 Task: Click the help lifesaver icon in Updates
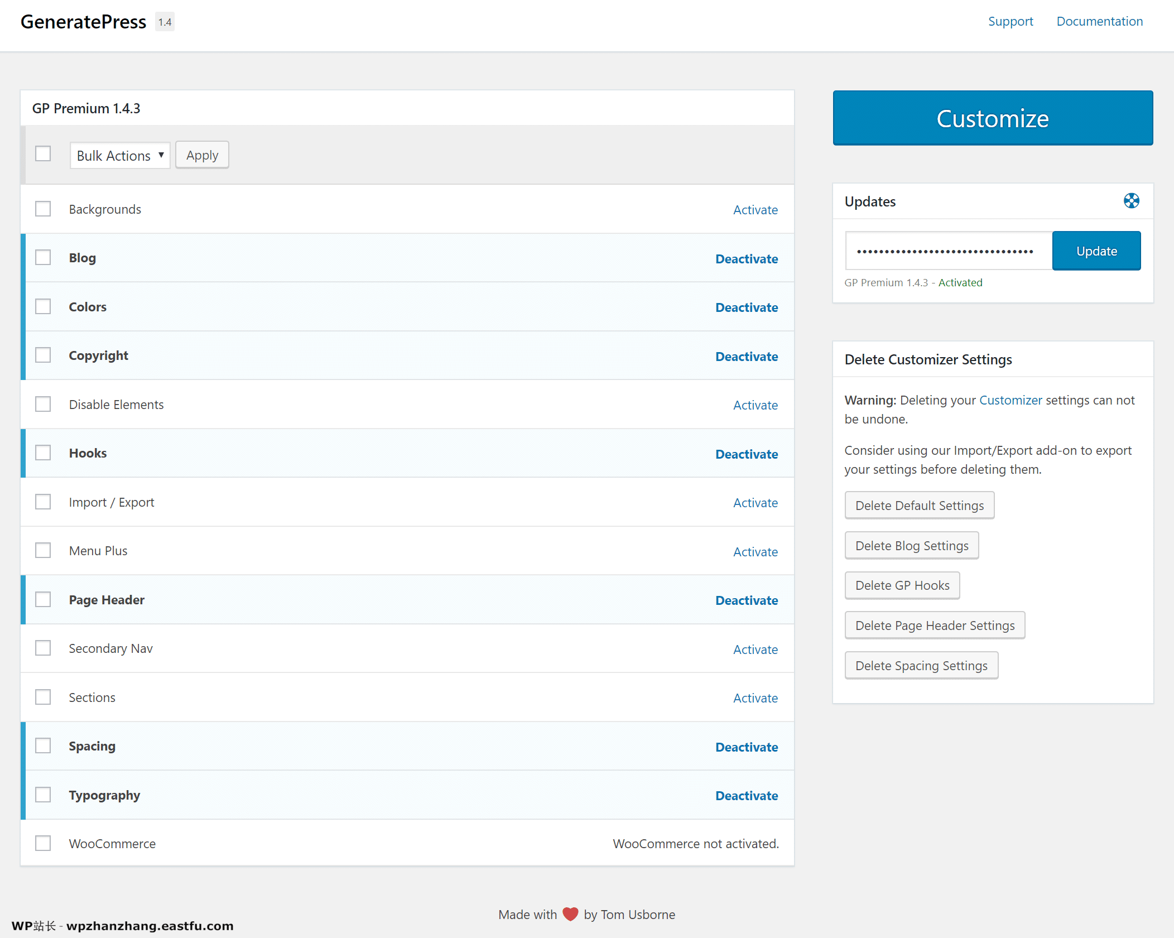coord(1131,201)
